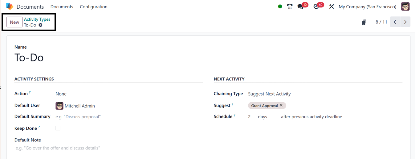Open the Configuration menu
415x159 pixels.
(x=94, y=6)
